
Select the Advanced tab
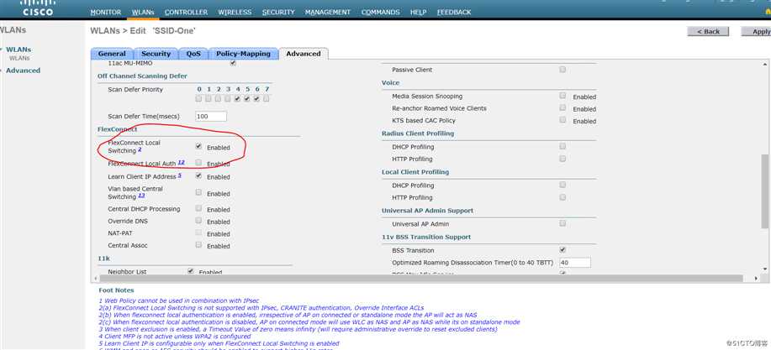(304, 54)
